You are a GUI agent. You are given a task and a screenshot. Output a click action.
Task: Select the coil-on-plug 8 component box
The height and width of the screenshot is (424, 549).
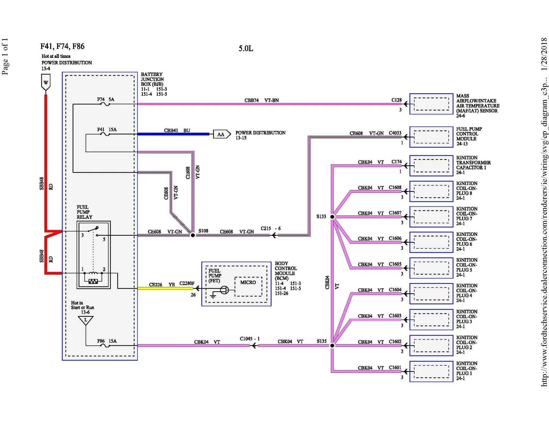[x=431, y=191]
